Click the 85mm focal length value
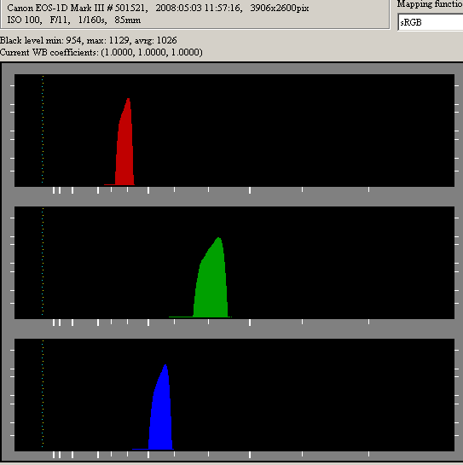 127,20
